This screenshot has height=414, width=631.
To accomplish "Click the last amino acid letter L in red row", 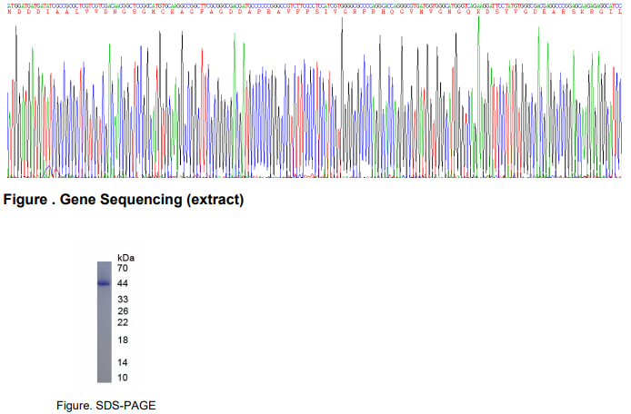I will tap(620, 10).
